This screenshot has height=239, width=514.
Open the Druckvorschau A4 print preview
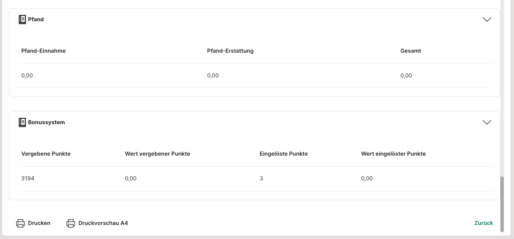(103, 223)
